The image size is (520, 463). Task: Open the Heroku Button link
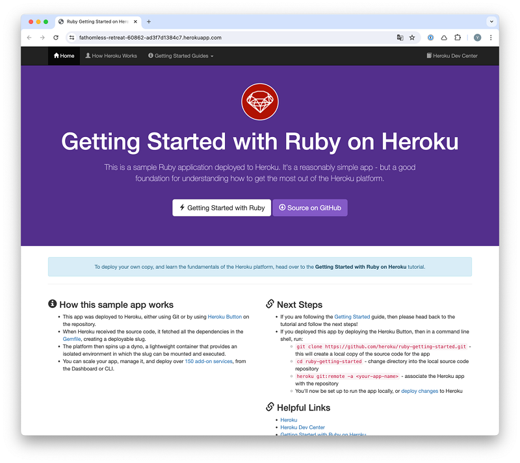pos(224,317)
